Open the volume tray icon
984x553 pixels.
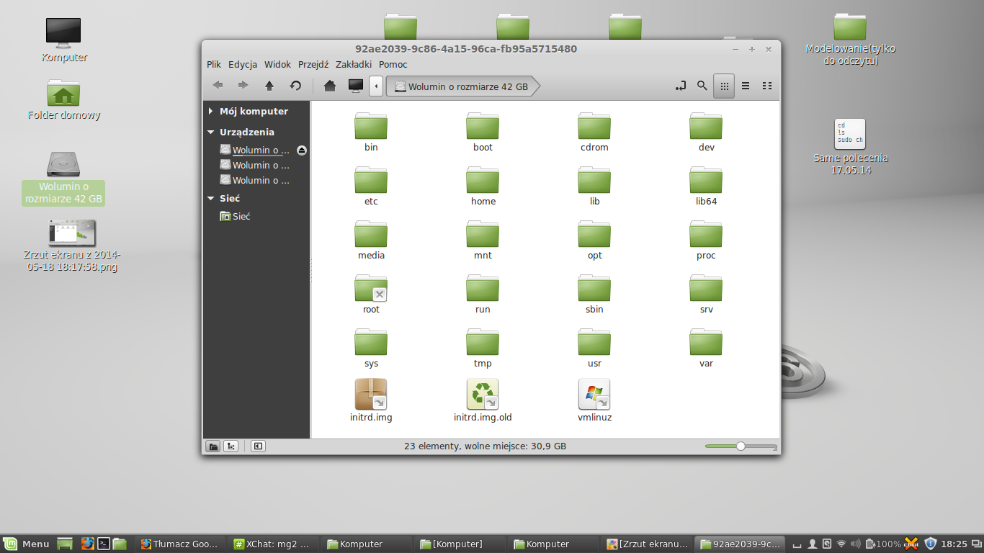point(856,544)
